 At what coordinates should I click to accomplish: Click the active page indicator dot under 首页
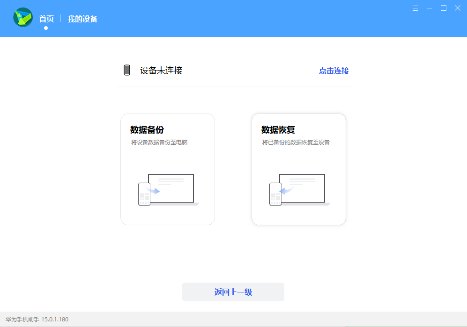click(x=45, y=28)
